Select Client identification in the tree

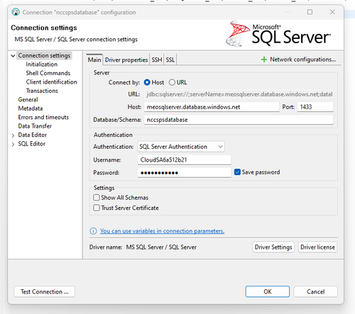tap(51, 82)
